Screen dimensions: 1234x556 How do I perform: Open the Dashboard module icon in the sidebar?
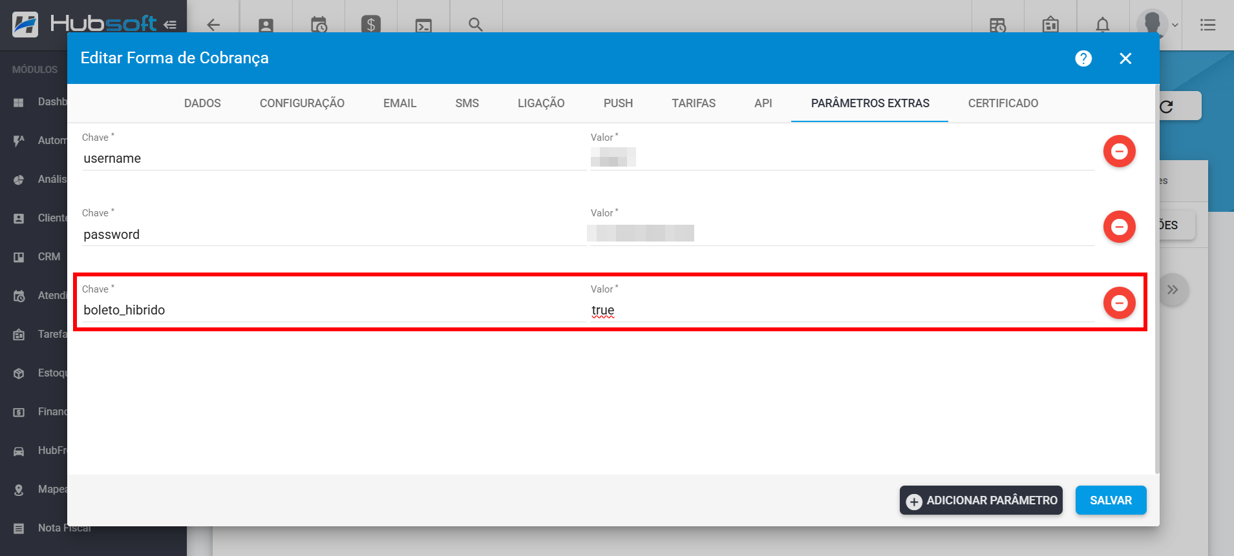[x=19, y=102]
